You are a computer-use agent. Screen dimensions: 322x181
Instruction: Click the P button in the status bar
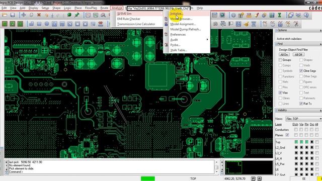[x=253, y=178]
